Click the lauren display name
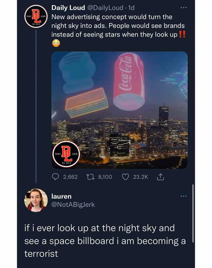 (61, 196)
